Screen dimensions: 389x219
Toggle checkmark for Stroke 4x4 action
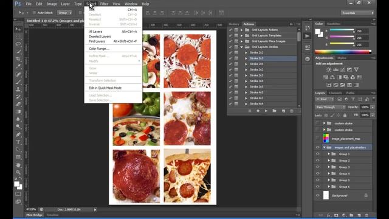point(230,104)
